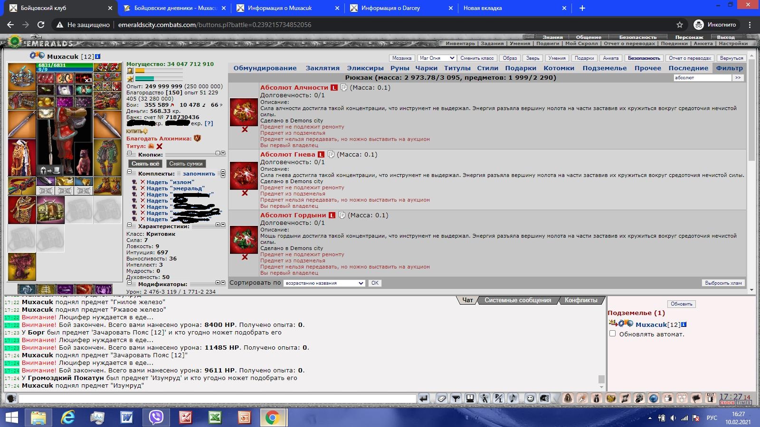Open the smiley emoticon picker
760x427 pixels.
coord(531,399)
